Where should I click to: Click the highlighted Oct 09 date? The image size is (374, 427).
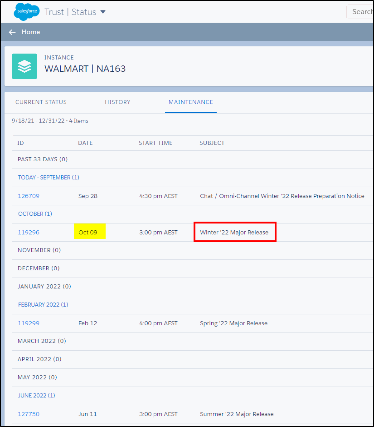click(88, 233)
